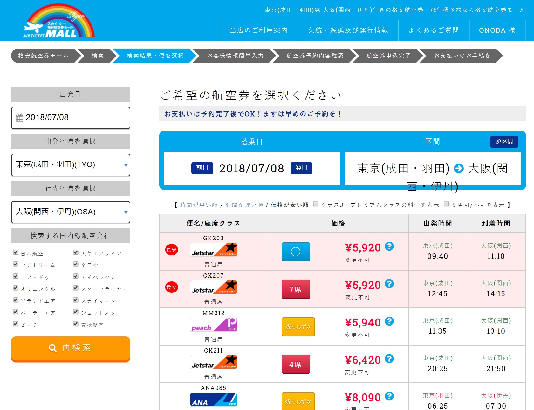The width and height of the screenshot is (534, 410).
Task: Enable クラスJ・プレミアムクラス fare display checkbox
Action: 316,204
